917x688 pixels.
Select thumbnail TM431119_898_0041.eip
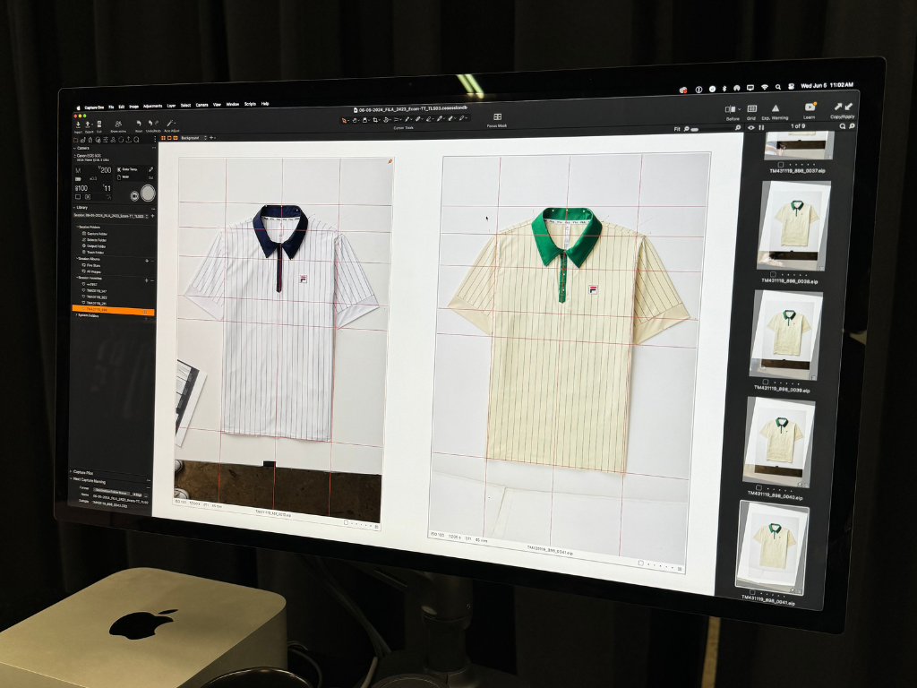point(773,547)
